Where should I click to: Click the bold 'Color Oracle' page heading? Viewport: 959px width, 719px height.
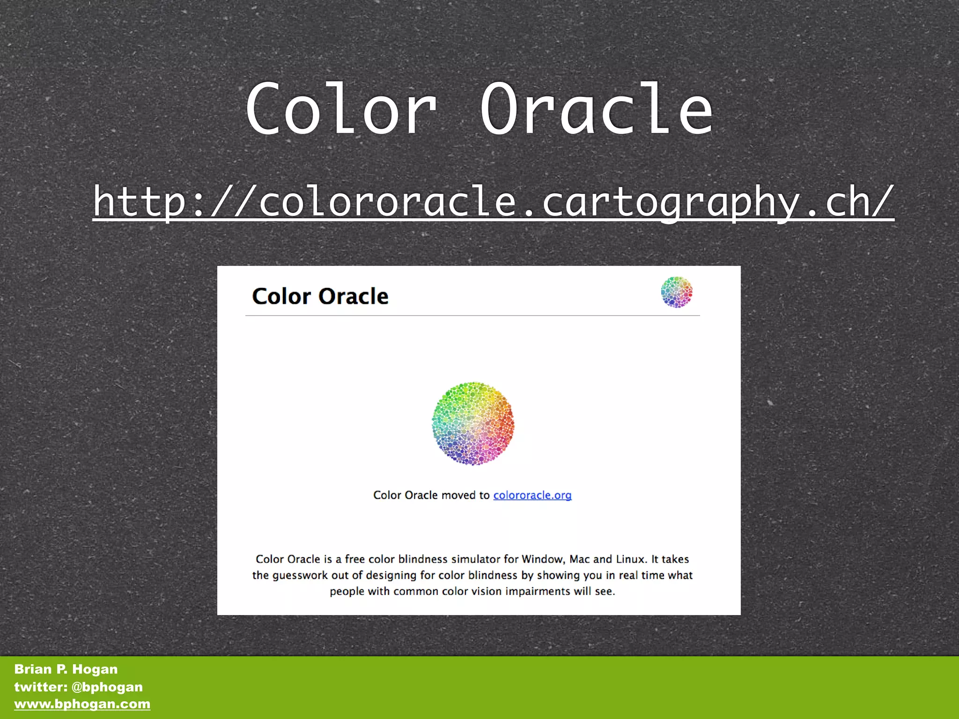pyautogui.click(x=320, y=296)
